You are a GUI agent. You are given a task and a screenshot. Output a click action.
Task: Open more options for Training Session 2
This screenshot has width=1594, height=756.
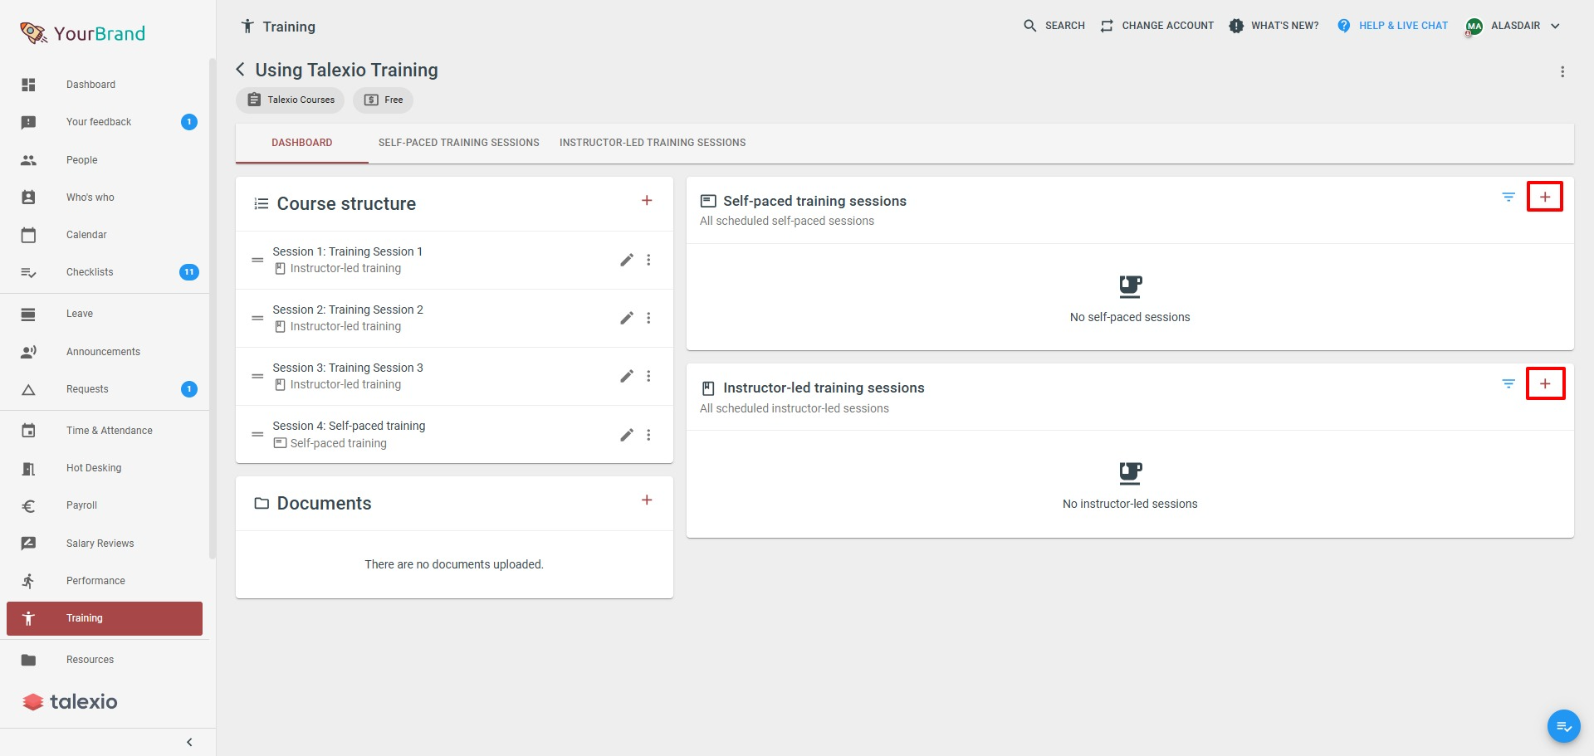point(648,318)
